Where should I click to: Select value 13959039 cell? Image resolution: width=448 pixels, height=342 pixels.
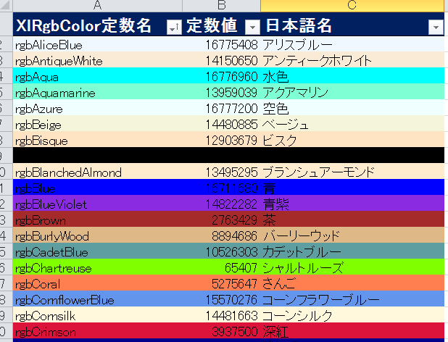(221, 92)
